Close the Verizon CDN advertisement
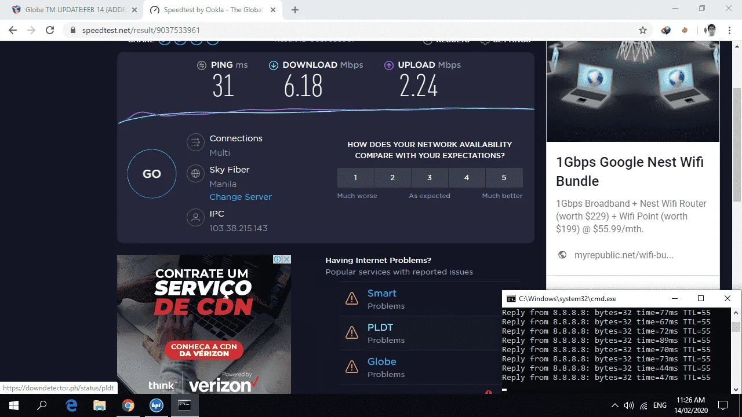Viewport: 742px width, 417px height. tap(286, 259)
